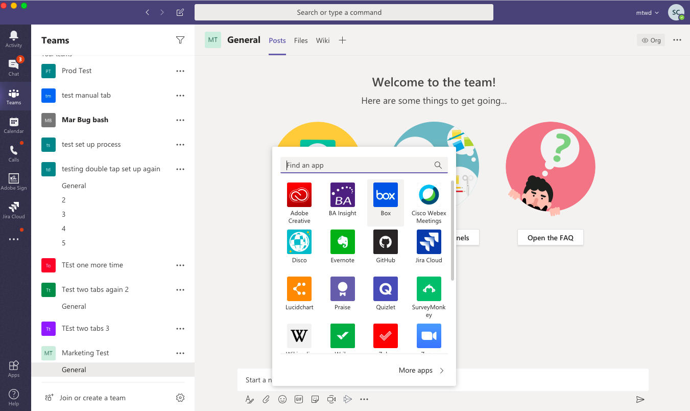The width and height of the screenshot is (690, 411).
Task: Choose the GitHub app
Action: tap(386, 246)
